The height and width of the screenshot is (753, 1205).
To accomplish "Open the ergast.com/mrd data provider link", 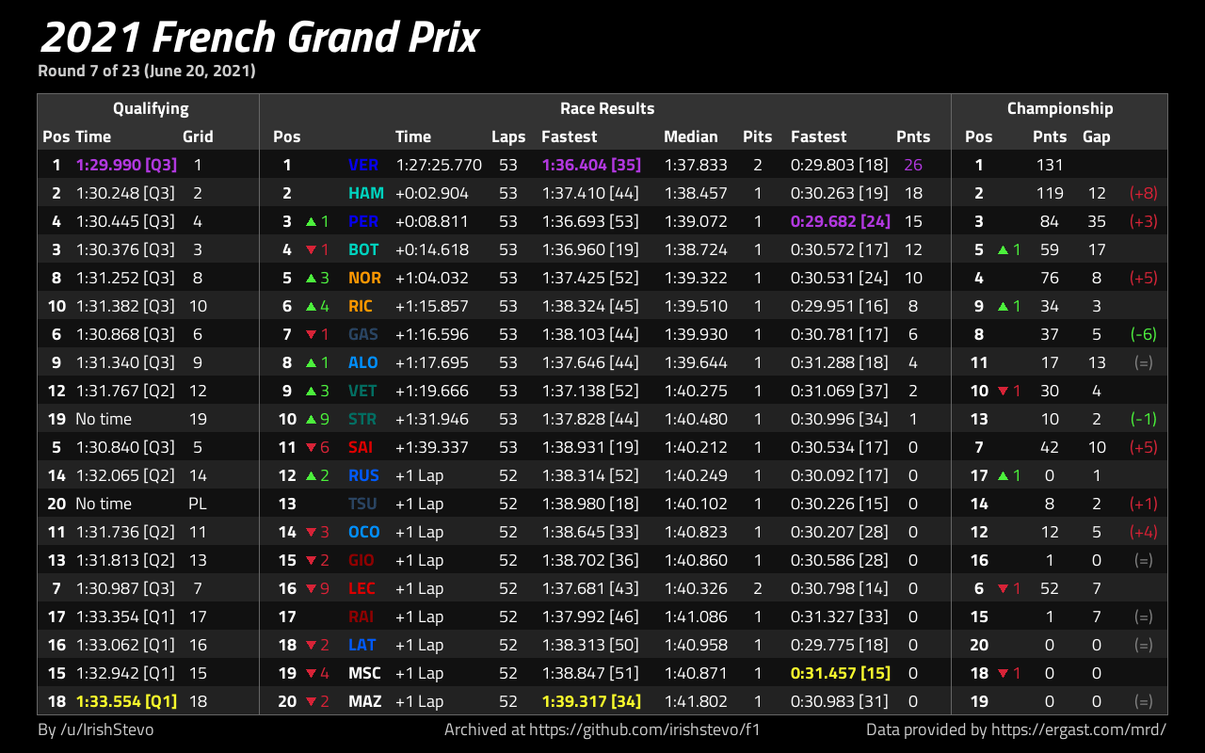I will (1077, 729).
